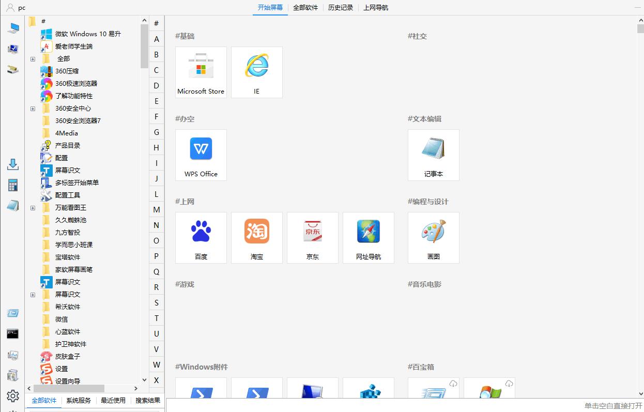Launch the IE browser tile
644x412 pixels.
click(x=257, y=72)
